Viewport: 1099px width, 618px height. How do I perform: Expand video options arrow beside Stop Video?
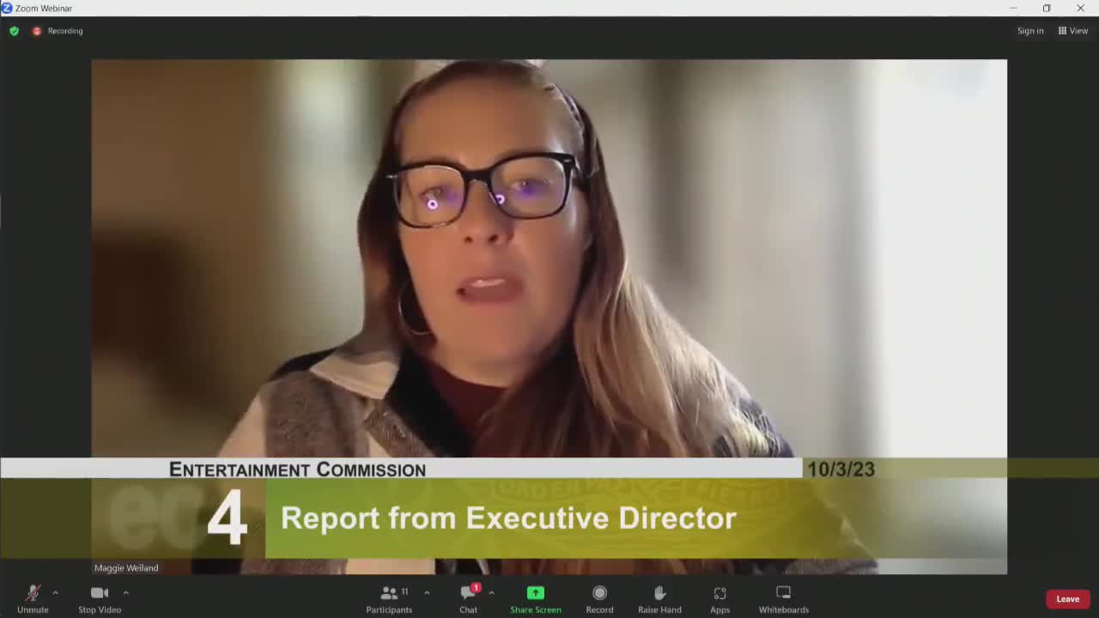pyautogui.click(x=125, y=592)
